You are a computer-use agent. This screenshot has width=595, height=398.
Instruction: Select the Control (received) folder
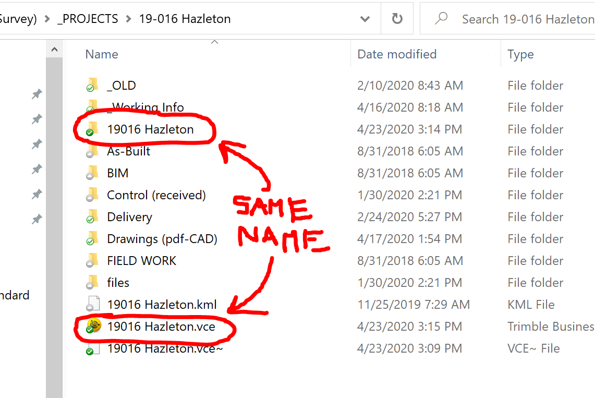[156, 195]
